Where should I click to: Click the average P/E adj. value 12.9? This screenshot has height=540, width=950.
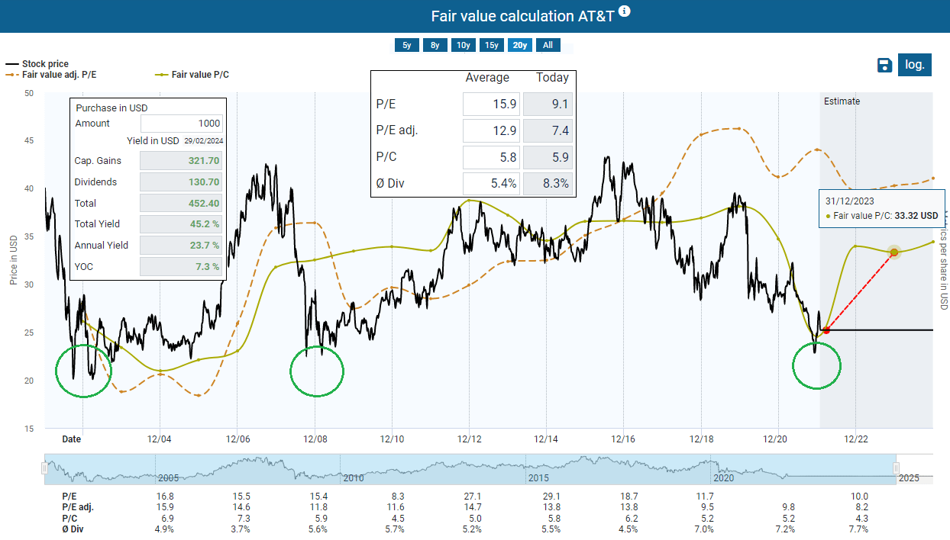pos(491,130)
